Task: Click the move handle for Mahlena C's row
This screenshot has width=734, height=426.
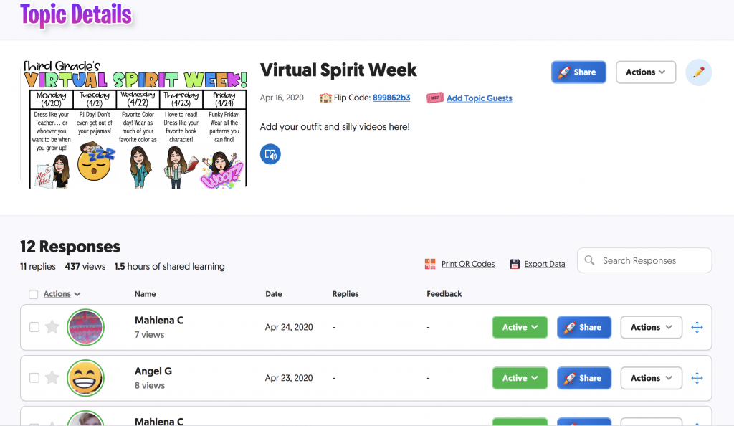Action: click(697, 327)
